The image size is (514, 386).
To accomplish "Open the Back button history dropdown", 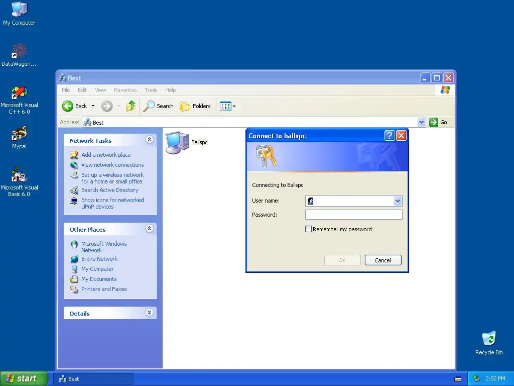I will click(x=93, y=106).
